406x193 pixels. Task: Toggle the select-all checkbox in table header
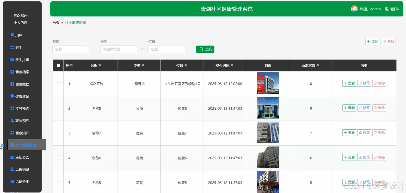pyautogui.click(x=58, y=65)
